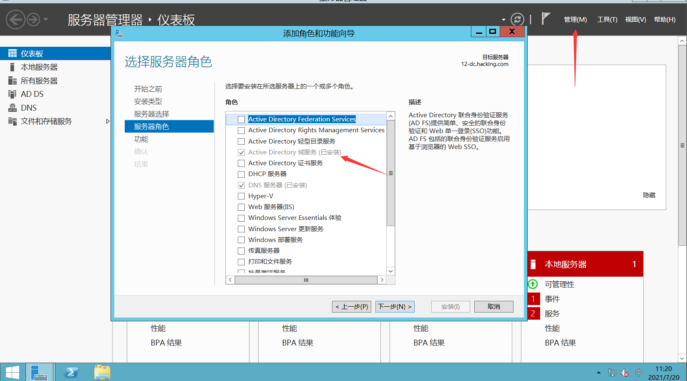The width and height of the screenshot is (687, 381).
Task: Refresh the Server Manager dashboard
Action: pyautogui.click(x=517, y=19)
